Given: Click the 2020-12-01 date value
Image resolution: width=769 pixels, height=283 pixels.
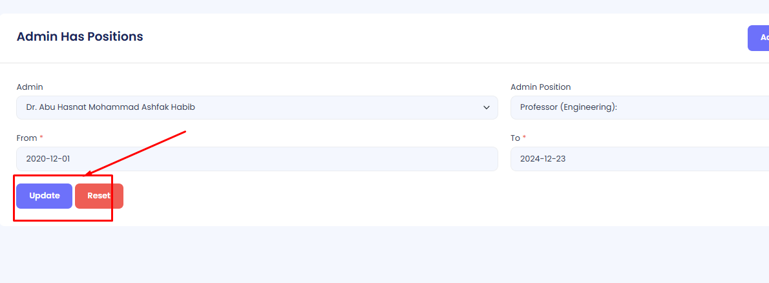Looking at the screenshot, I should tap(48, 159).
